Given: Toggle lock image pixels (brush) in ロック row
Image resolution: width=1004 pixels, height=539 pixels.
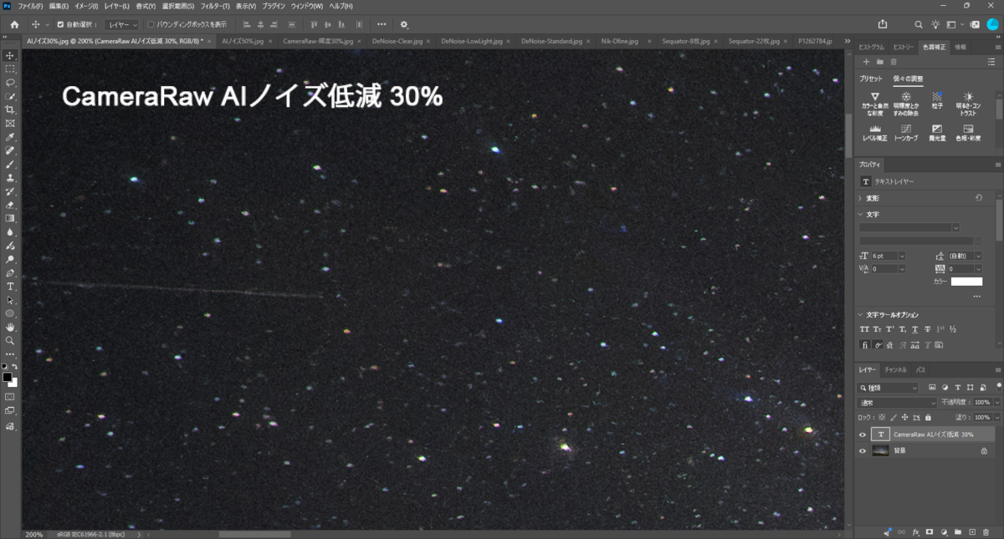Looking at the screenshot, I should [x=893, y=417].
